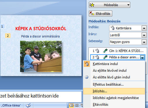Viewport: 148px width, 108px height.
Task: Click animation order tag 1 beside the slide title
Action: point(2,26)
